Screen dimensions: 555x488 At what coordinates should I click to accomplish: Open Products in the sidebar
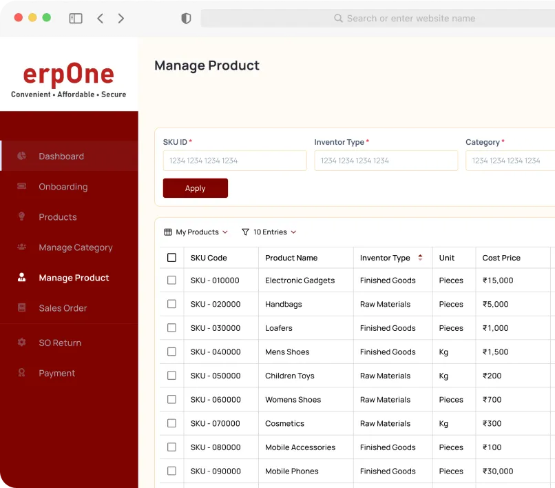coord(69,217)
